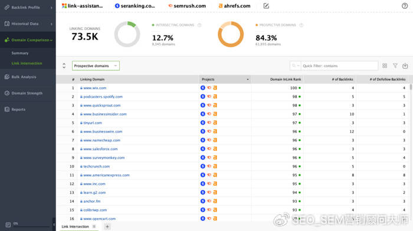Select the link-assistant domain tab
413x231 pixels.
tap(83, 6)
